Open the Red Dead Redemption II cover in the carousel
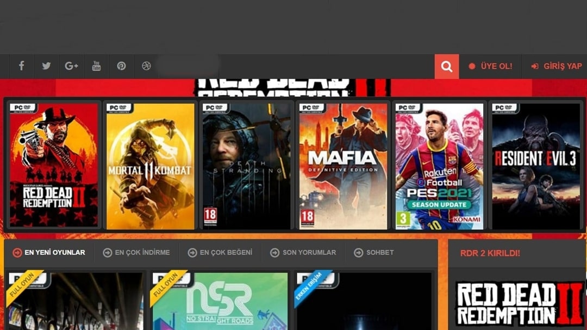 tap(54, 166)
